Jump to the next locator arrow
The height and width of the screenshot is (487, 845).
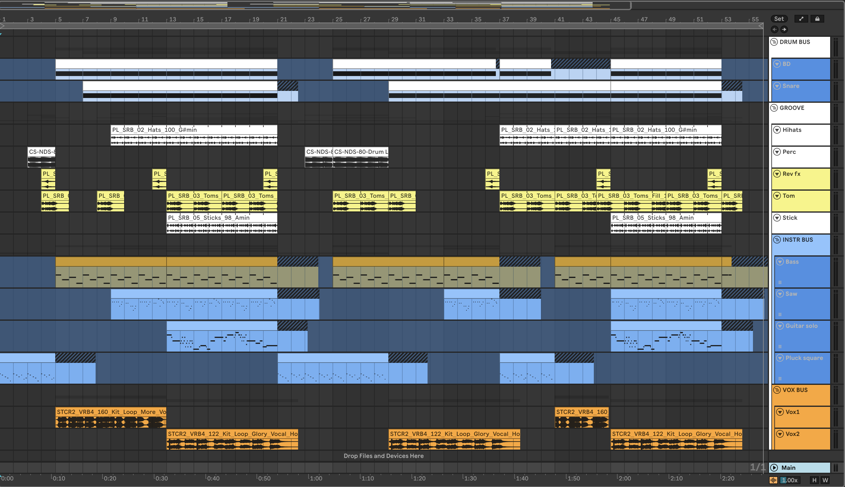(784, 29)
